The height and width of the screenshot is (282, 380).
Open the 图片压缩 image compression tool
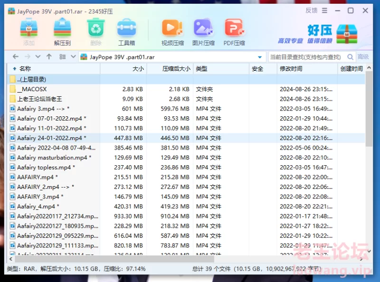[203, 32]
